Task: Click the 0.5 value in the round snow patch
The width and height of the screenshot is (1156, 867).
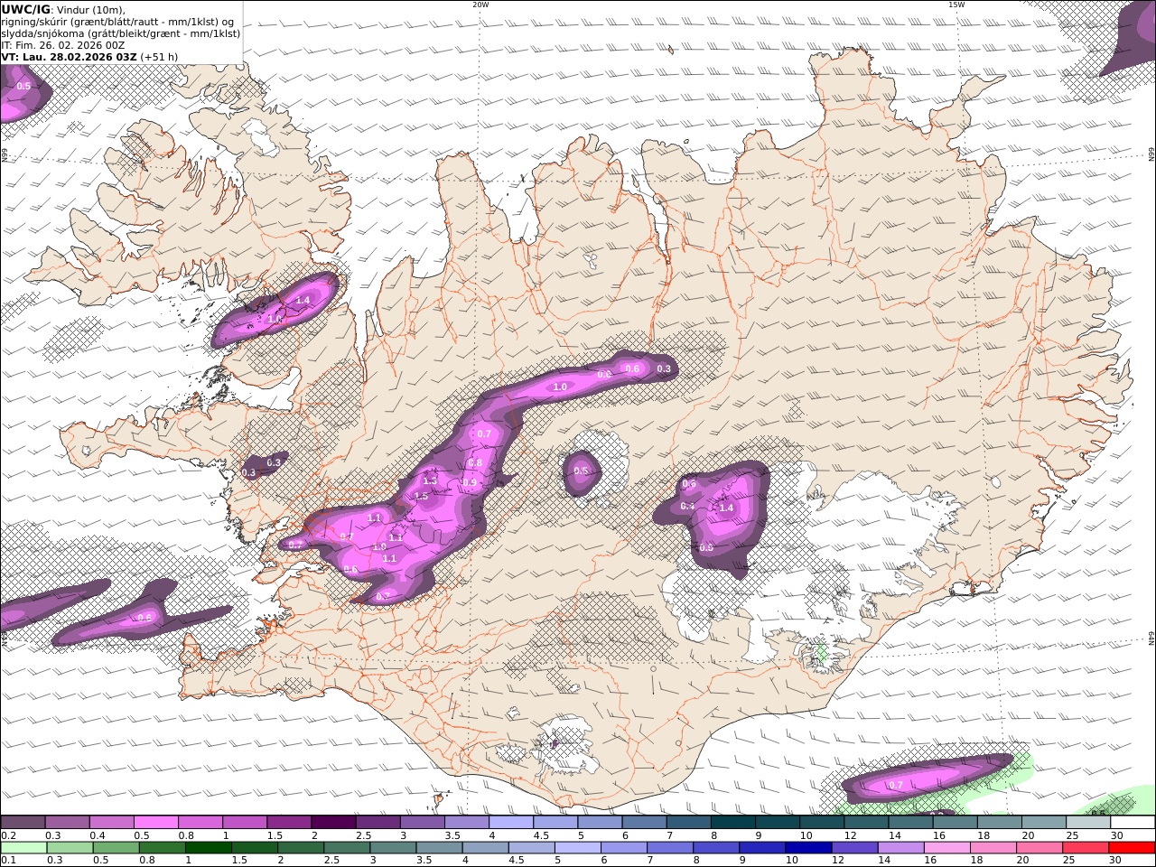Action: click(582, 471)
